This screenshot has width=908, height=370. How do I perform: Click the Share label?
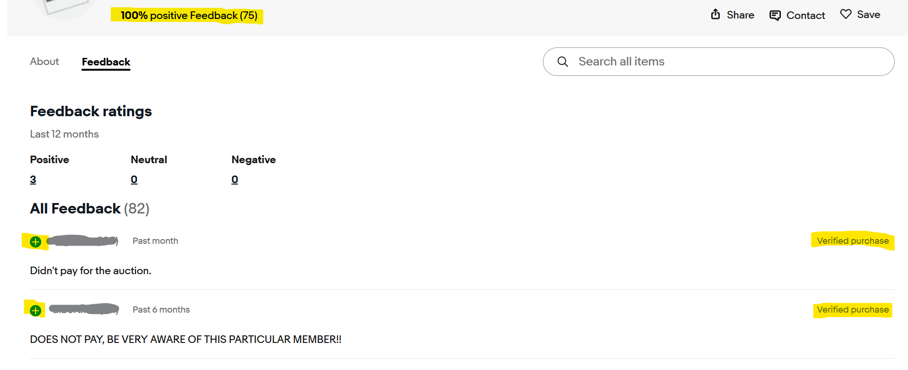(740, 15)
